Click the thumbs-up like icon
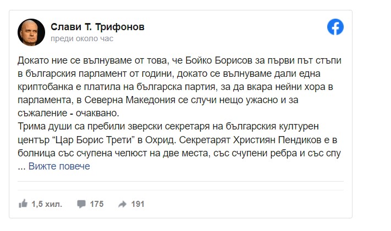Viewport: 391px width, 231px height. tap(23, 204)
